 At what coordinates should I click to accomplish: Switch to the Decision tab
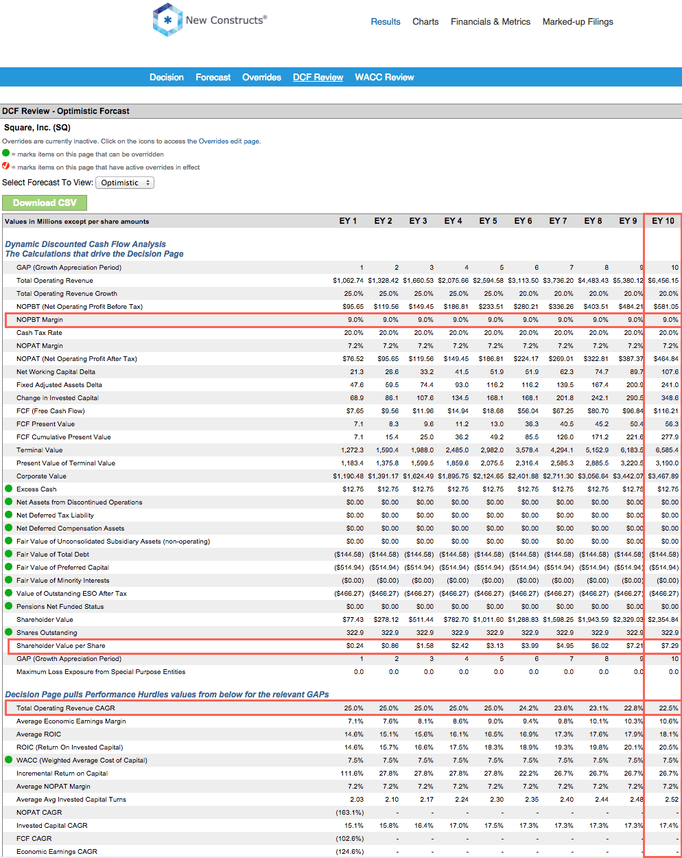[167, 78]
